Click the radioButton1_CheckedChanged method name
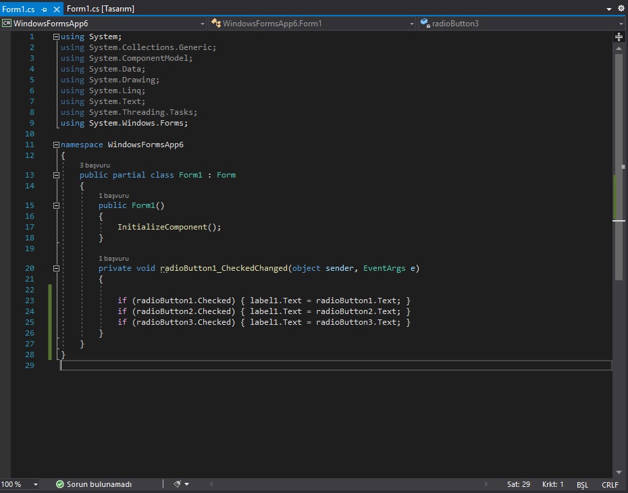 pyautogui.click(x=224, y=268)
